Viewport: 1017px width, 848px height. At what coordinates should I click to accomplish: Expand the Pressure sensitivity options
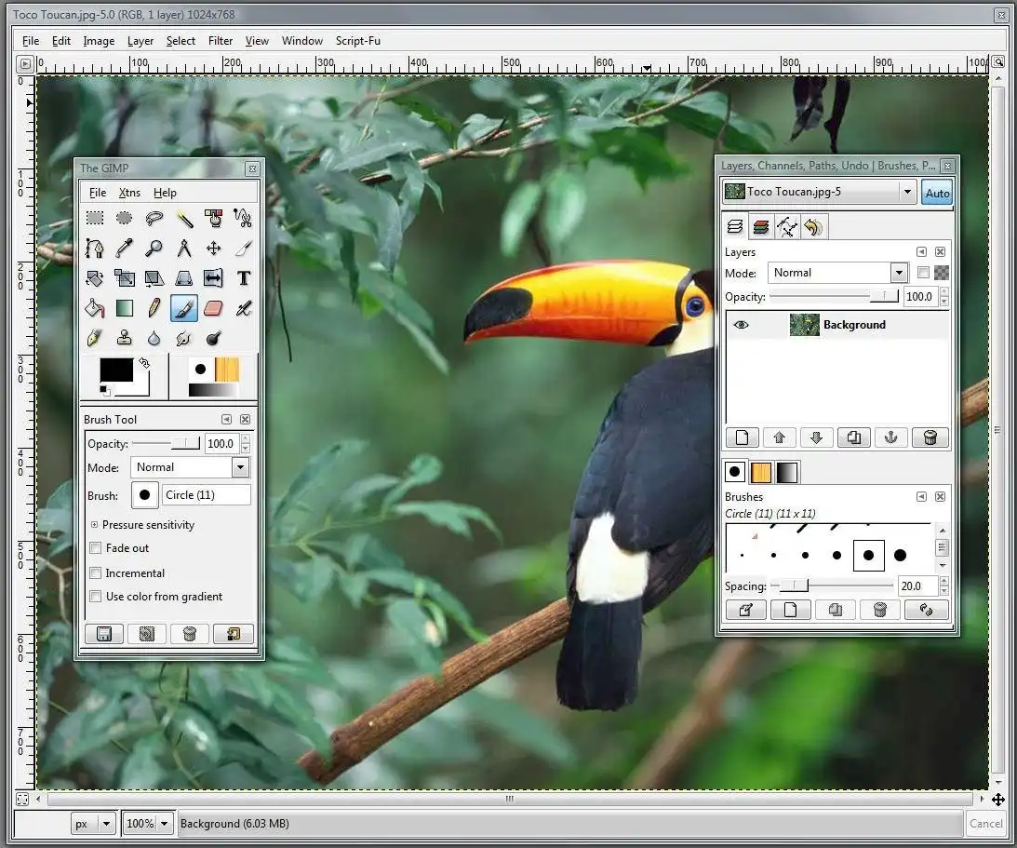tap(94, 525)
